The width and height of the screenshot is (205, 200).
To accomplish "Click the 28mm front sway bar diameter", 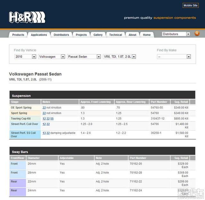I will click(x=32, y=173).
